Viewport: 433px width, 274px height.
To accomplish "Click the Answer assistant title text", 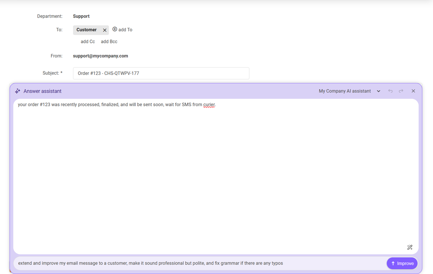I will 42,91.
